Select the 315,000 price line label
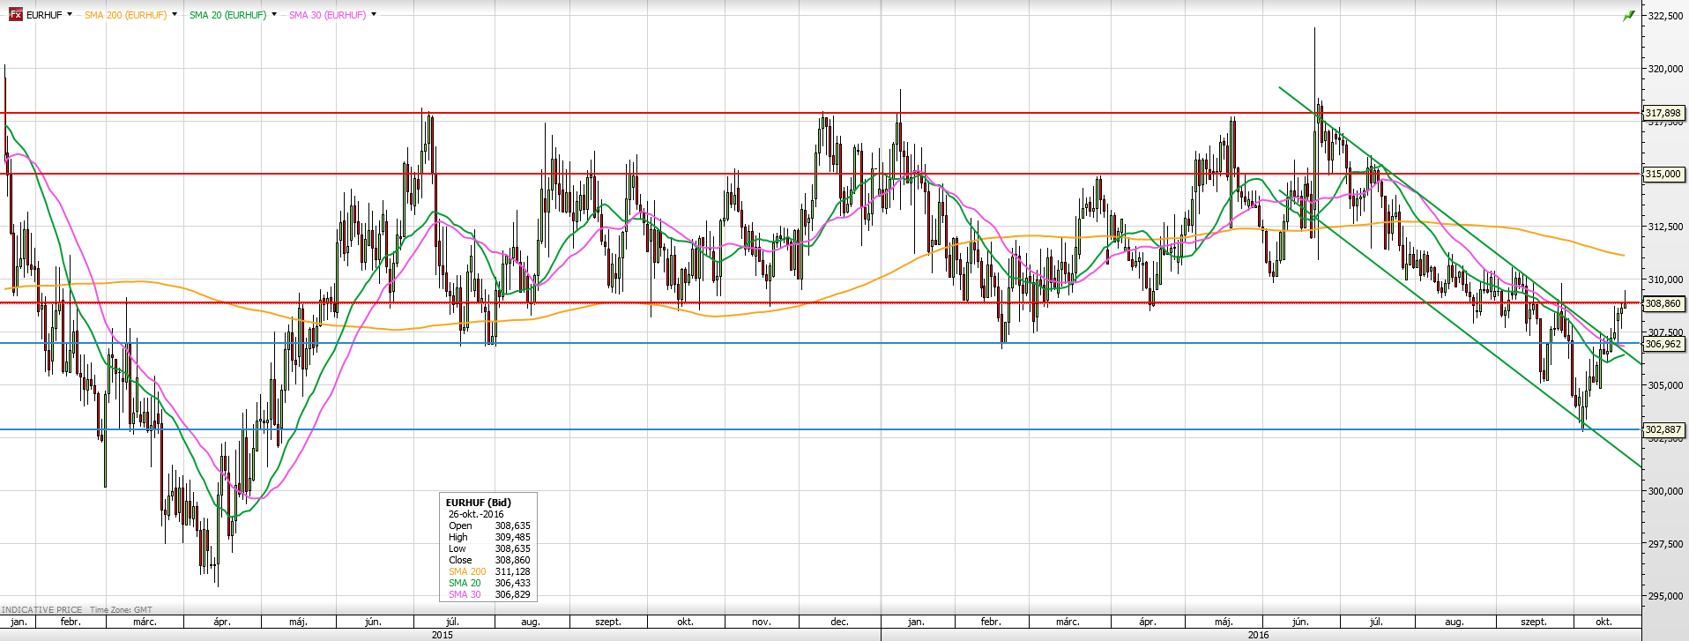Image resolution: width=1689 pixels, height=641 pixels. 1663,174
